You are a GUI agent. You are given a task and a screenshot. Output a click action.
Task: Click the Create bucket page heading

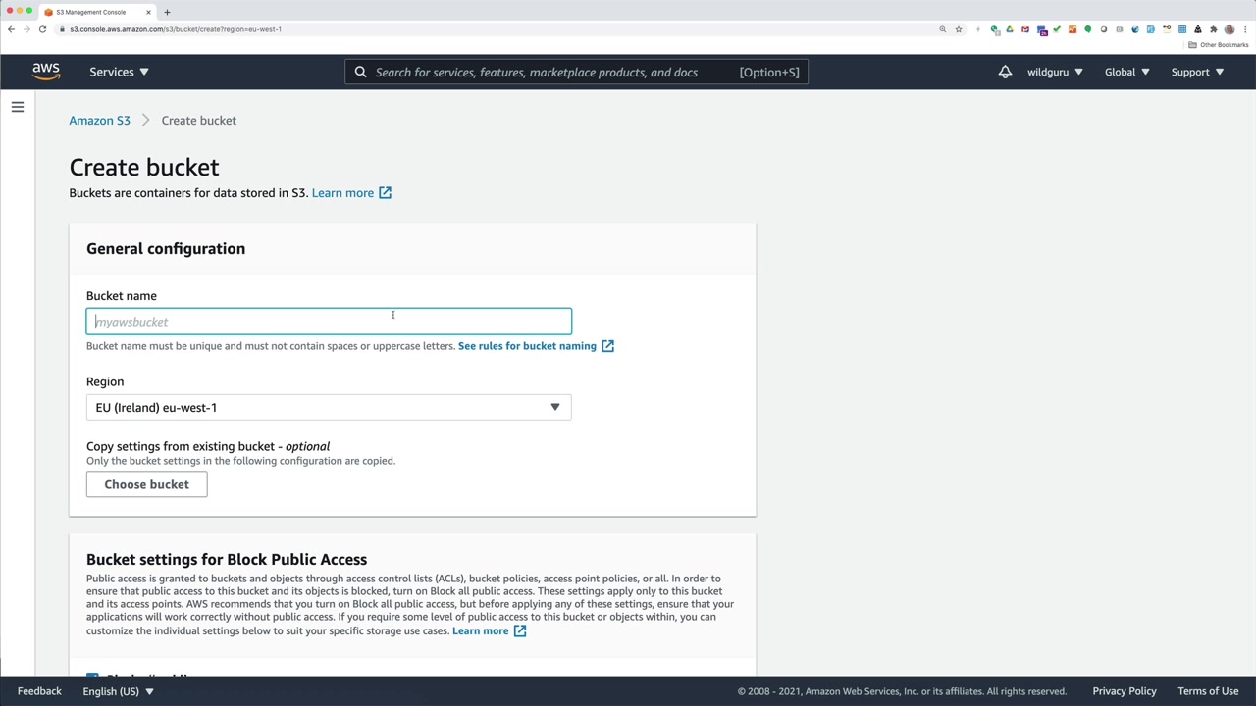pos(144,168)
